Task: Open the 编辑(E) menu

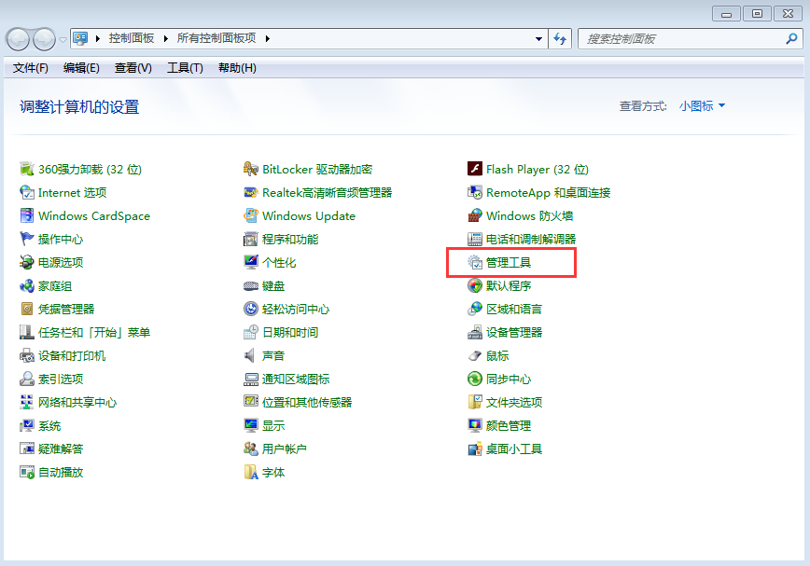Action: coord(81,68)
